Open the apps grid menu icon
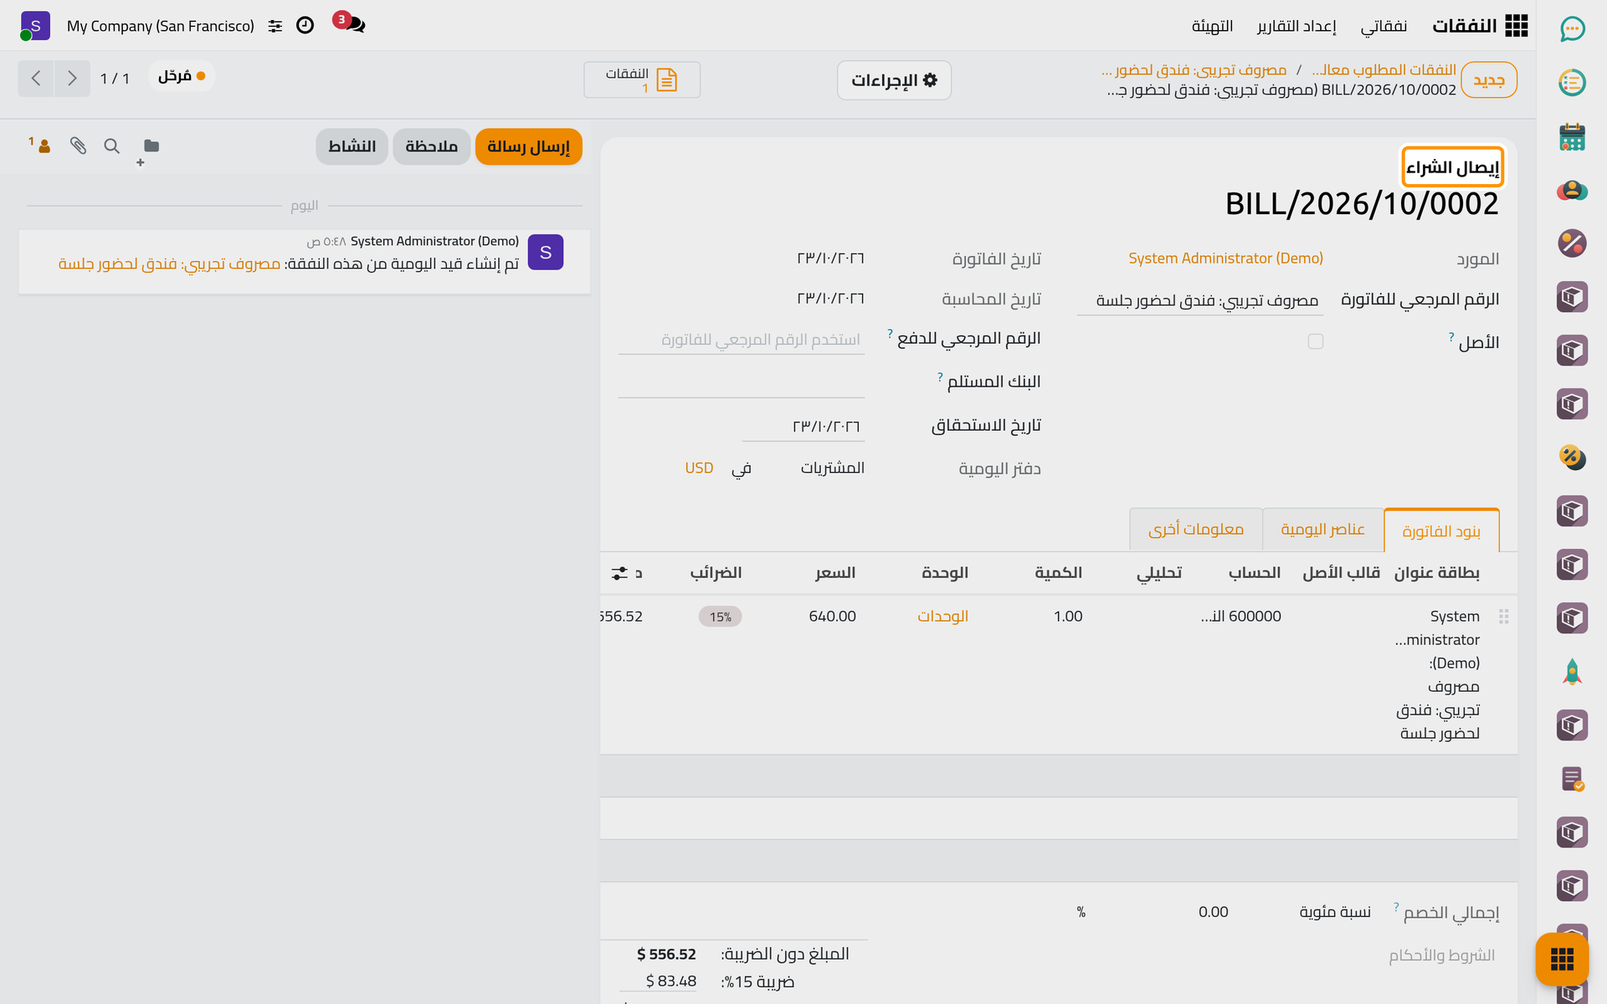Image resolution: width=1607 pixels, height=1004 pixels. 1516,26
